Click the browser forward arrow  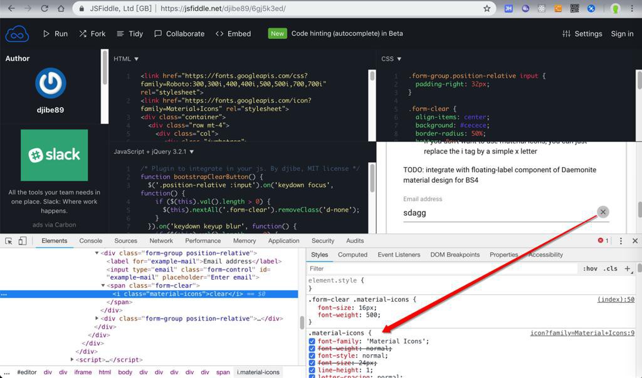coord(28,8)
